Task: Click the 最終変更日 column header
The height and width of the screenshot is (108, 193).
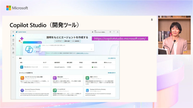Action: pos(57,63)
